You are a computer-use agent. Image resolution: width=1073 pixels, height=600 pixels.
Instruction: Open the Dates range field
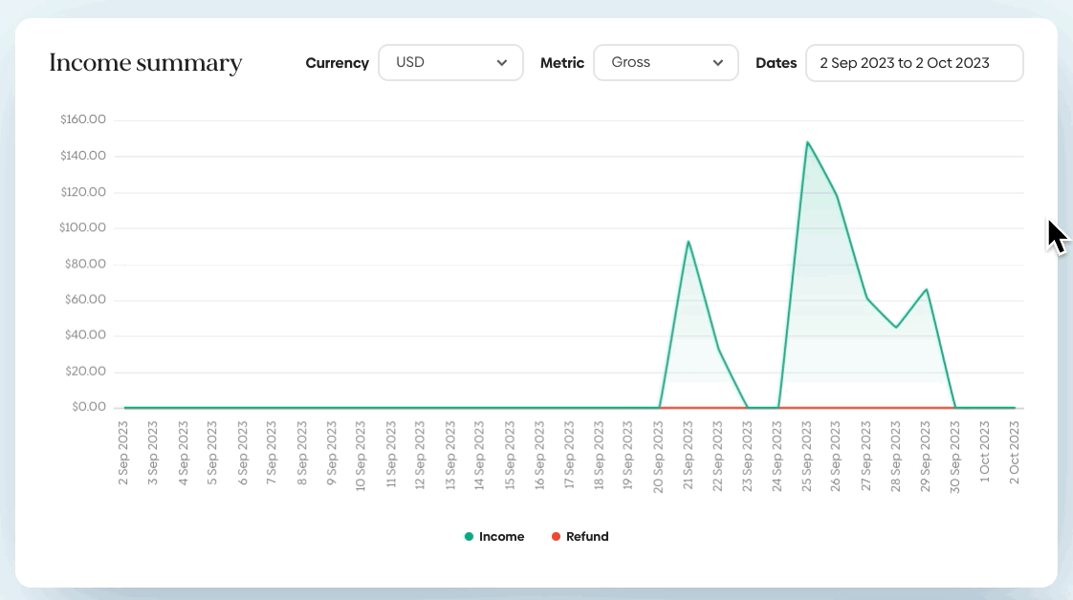(x=914, y=63)
